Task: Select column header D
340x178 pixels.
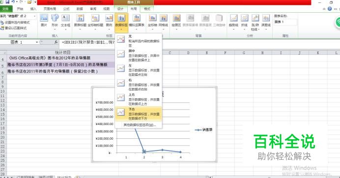Action: (x=188, y=52)
